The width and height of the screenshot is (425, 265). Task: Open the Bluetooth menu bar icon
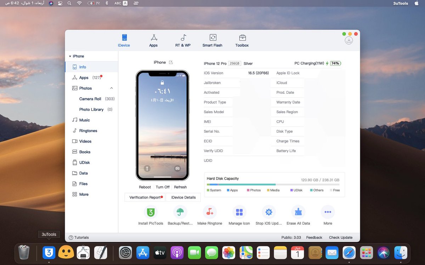pos(107,3)
